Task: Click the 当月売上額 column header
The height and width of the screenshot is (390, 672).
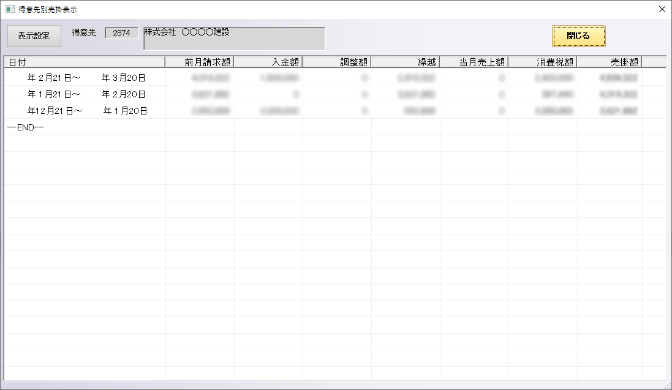Action: click(474, 62)
